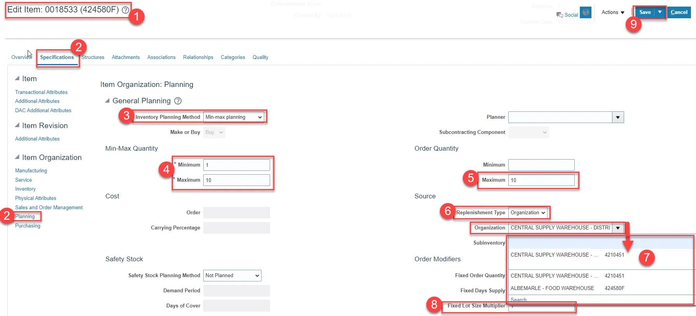Image resolution: width=696 pixels, height=316 pixels.
Task: Open General Planning help icon
Action: coord(178,101)
